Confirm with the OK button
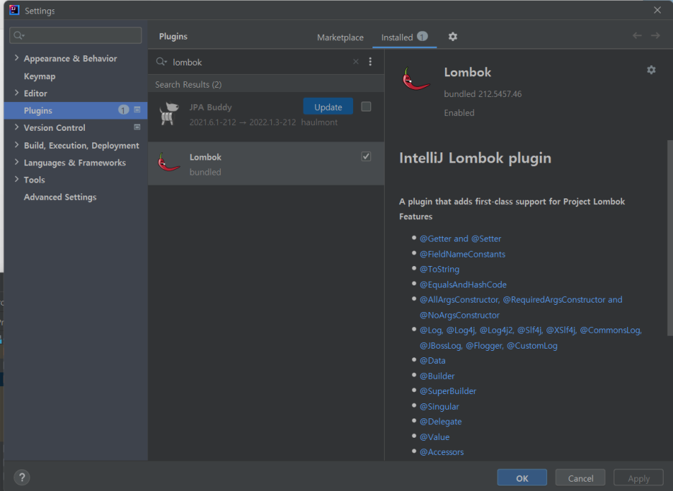 coord(522,477)
